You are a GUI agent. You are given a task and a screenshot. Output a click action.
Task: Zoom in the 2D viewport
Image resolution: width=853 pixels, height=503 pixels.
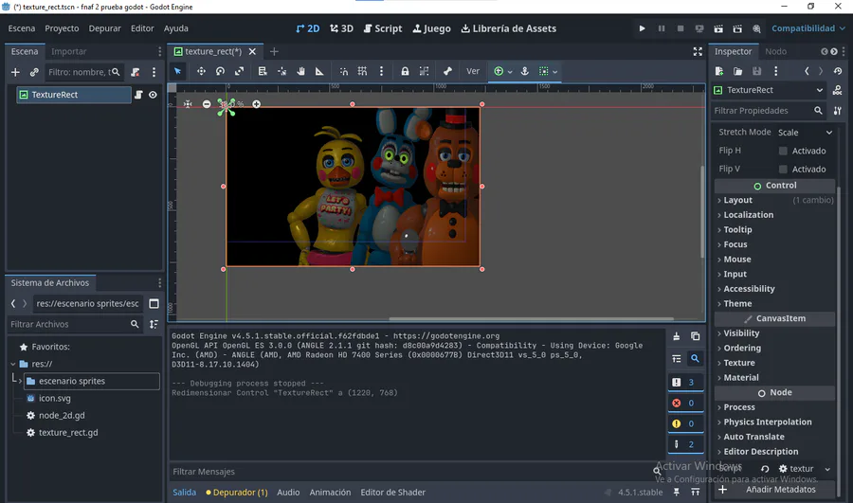tap(256, 104)
